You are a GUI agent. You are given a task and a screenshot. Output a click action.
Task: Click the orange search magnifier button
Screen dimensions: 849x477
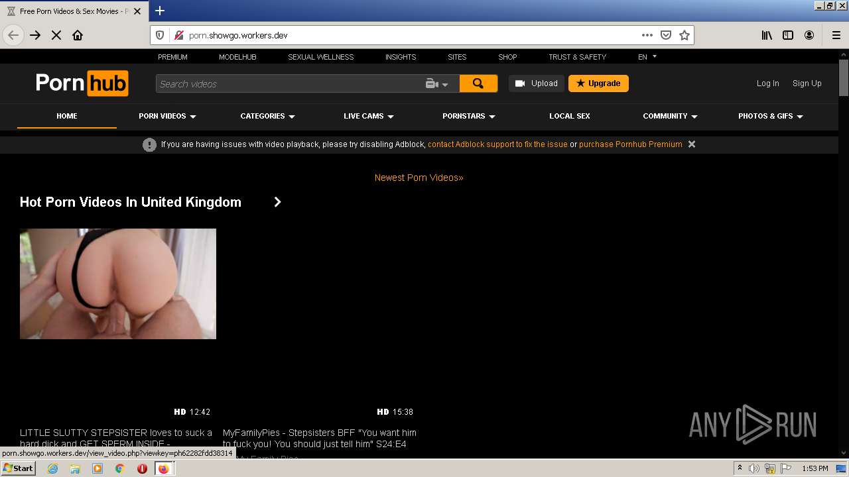click(478, 83)
